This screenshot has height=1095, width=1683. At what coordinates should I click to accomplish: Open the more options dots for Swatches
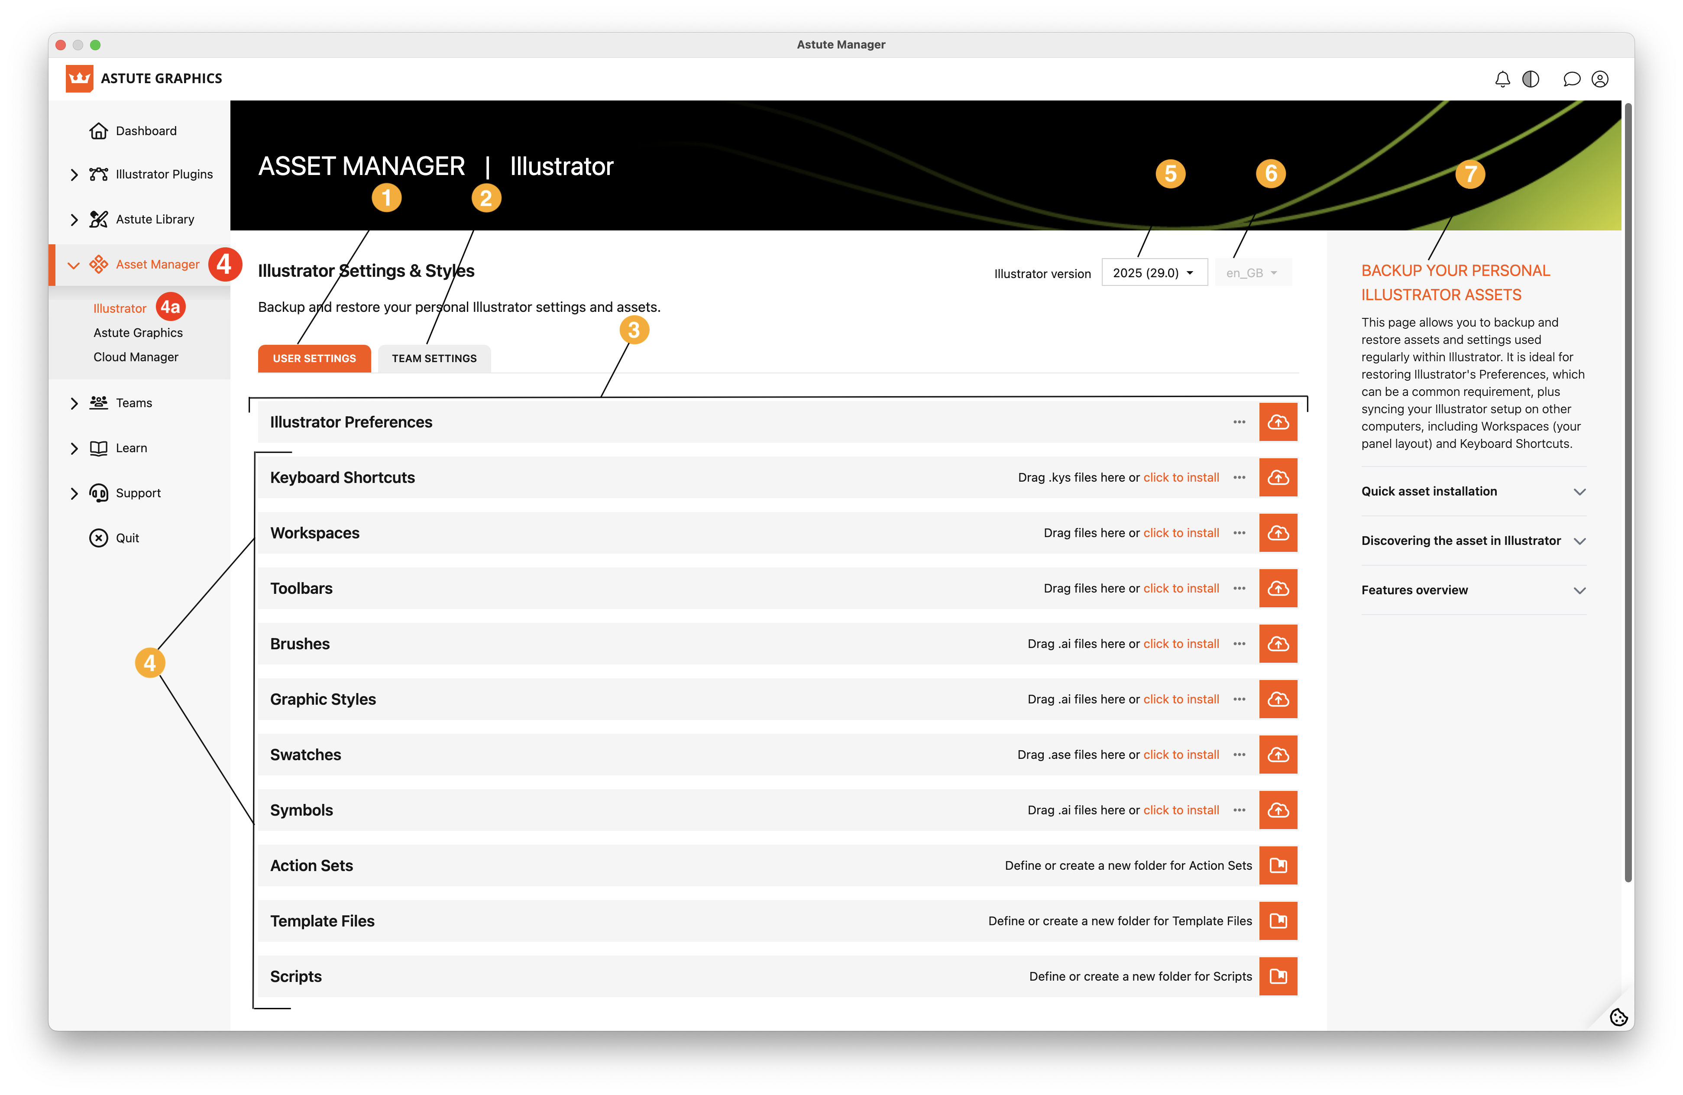(1240, 755)
